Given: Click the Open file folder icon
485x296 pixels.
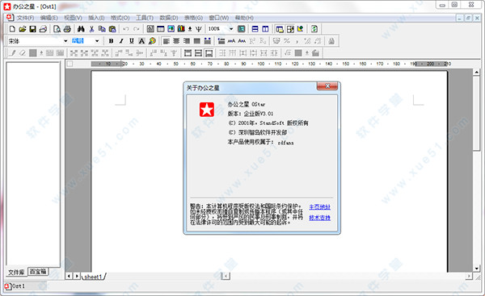Looking at the screenshot, I should [x=23, y=29].
